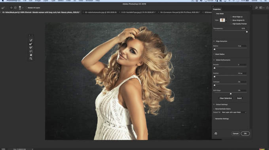Click the add to selection mode icon
Viewport: 269px width, 150px height.
coord(11,8)
